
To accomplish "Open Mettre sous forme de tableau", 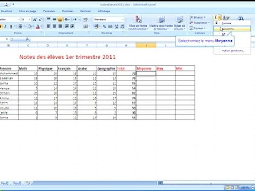I will pos(161,23).
